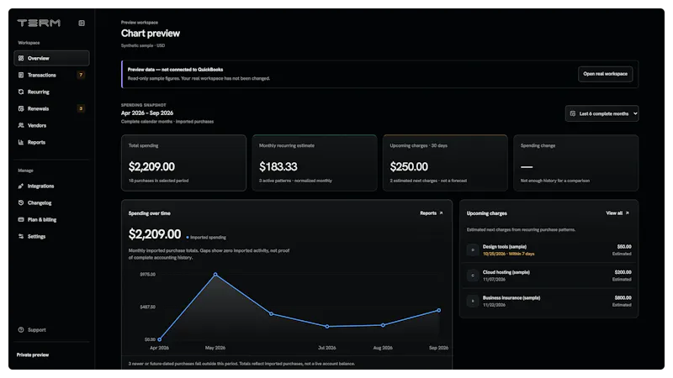Click the Sep 2026 chart data point
Screen dimensions: 673x378
(438, 310)
